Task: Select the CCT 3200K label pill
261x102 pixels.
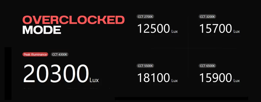Action: [x=207, y=17]
